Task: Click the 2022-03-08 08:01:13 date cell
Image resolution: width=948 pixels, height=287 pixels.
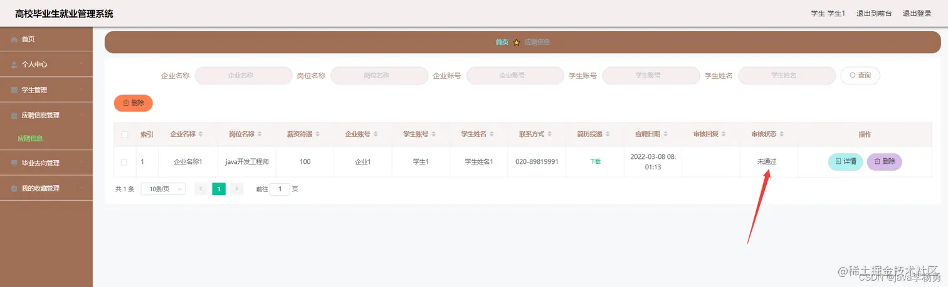Action: pos(652,162)
